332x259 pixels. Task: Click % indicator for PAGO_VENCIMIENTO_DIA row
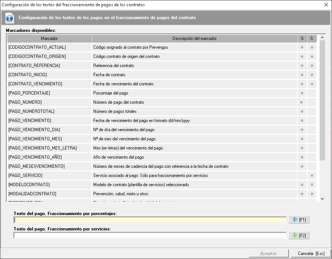(x=302, y=130)
